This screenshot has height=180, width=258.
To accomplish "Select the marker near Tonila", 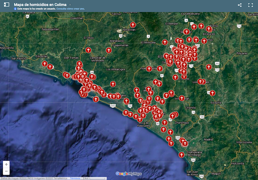I will pyautogui.click(x=209, y=28).
